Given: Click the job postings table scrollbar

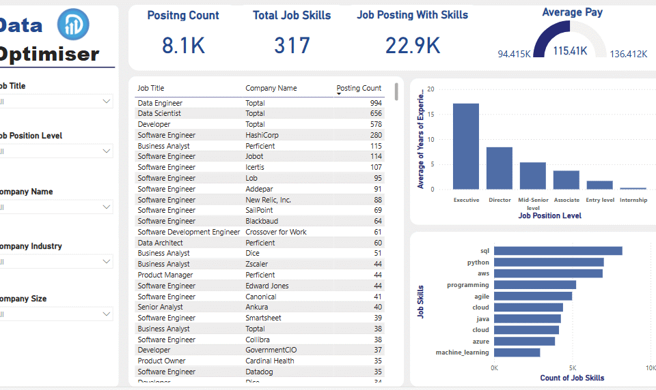Looking at the screenshot, I should point(396,91).
